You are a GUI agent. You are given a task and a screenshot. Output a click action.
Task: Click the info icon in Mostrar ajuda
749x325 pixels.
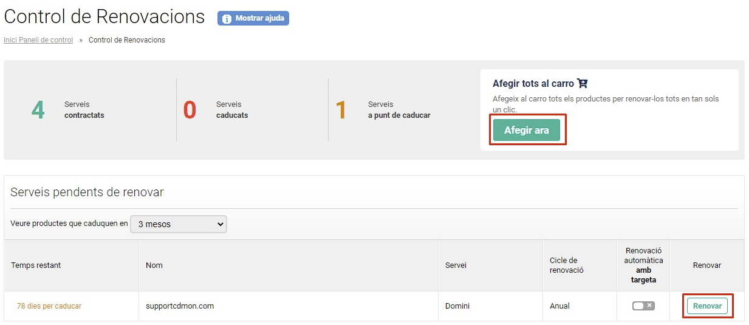click(227, 19)
